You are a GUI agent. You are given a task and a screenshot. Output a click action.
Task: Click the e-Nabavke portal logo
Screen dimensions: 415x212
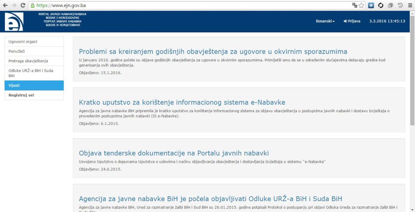click(14, 22)
